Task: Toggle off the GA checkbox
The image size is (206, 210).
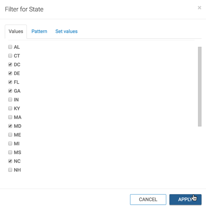Action: [10, 91]
